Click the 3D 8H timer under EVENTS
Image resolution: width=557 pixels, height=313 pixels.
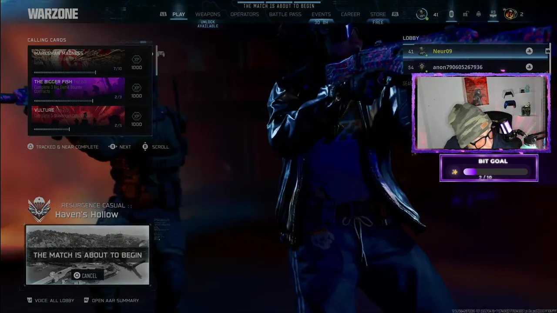321,22
